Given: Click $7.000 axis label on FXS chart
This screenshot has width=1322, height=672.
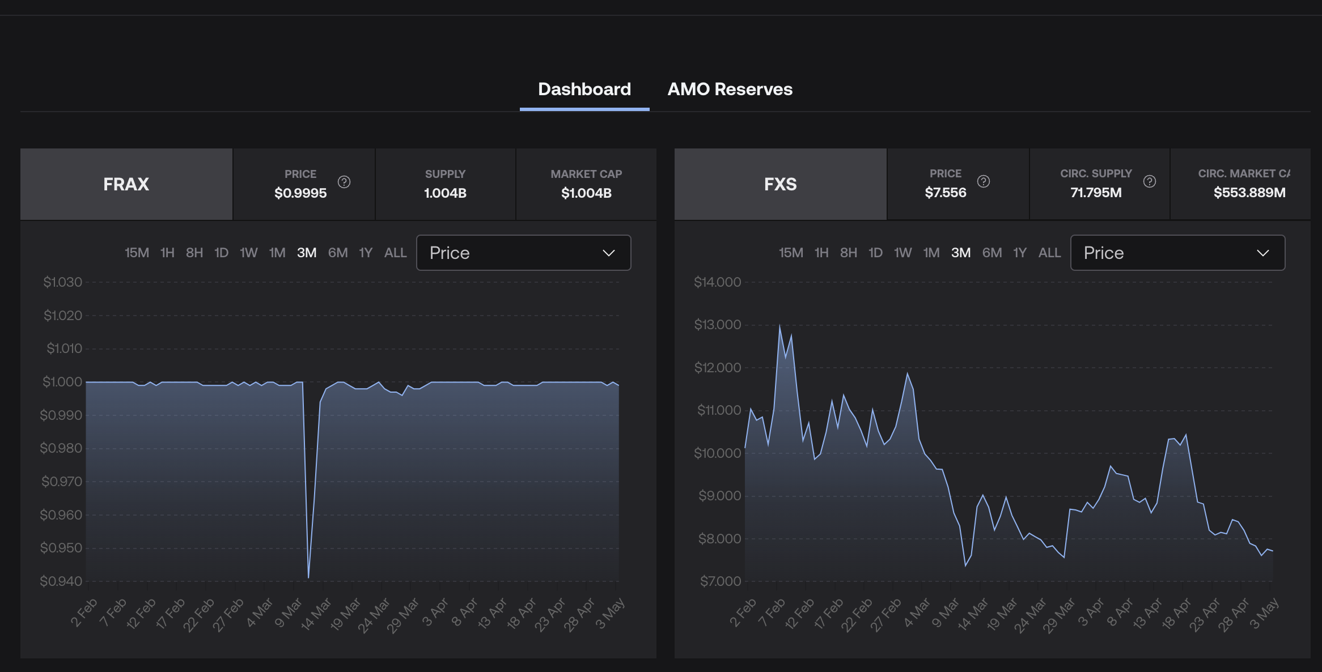Looking at the screenshot, I should pos(721,581).
